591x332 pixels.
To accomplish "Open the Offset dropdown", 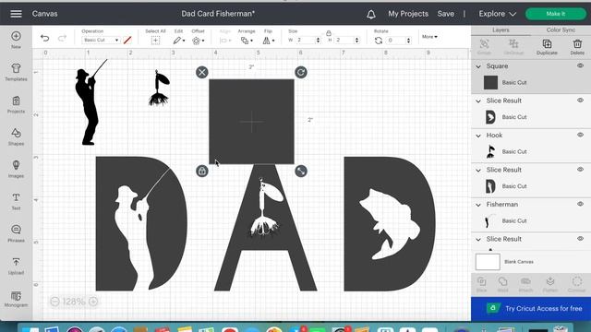I will tap(198, 41).
